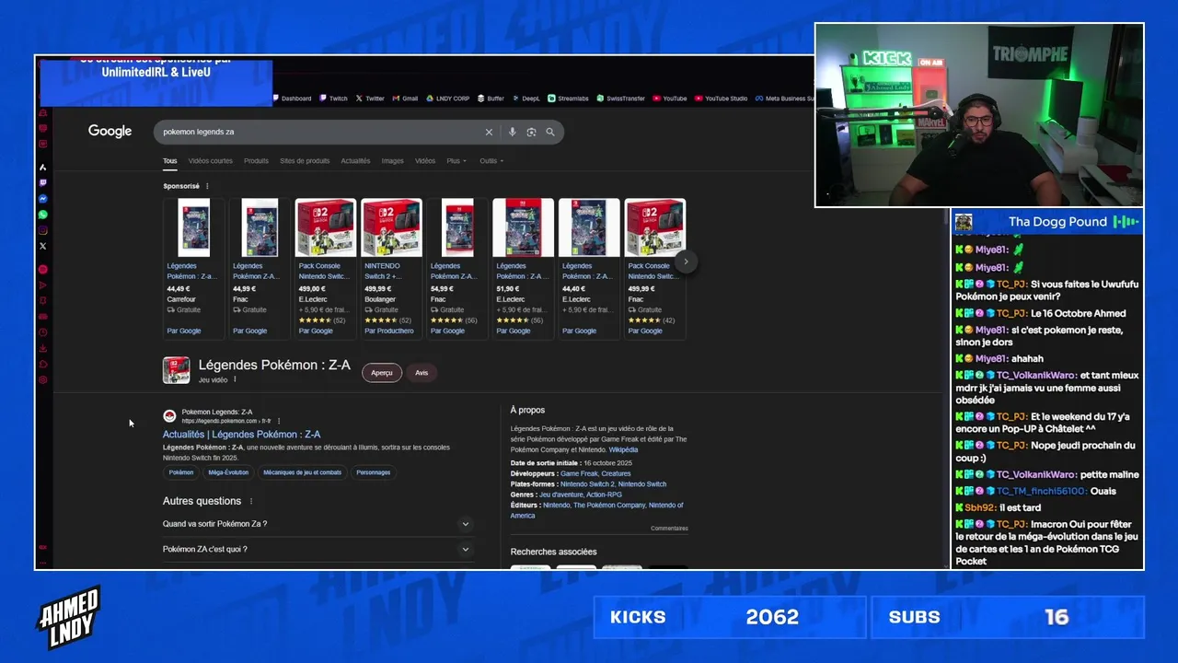
Task: Open the sidebar settings gear icon
Action: pyautogui.click(x=43, y=379)
